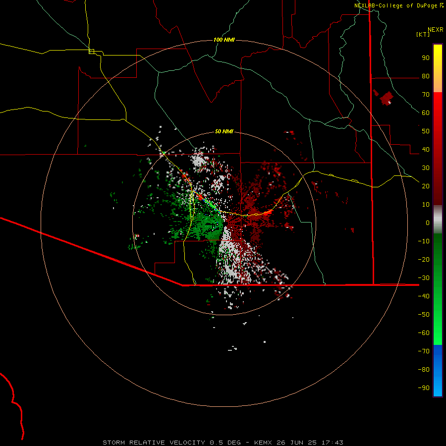Screen dimensions: 446x446
Task: Click the 60 value on velocity scale
Action: [x=426, y=113]
